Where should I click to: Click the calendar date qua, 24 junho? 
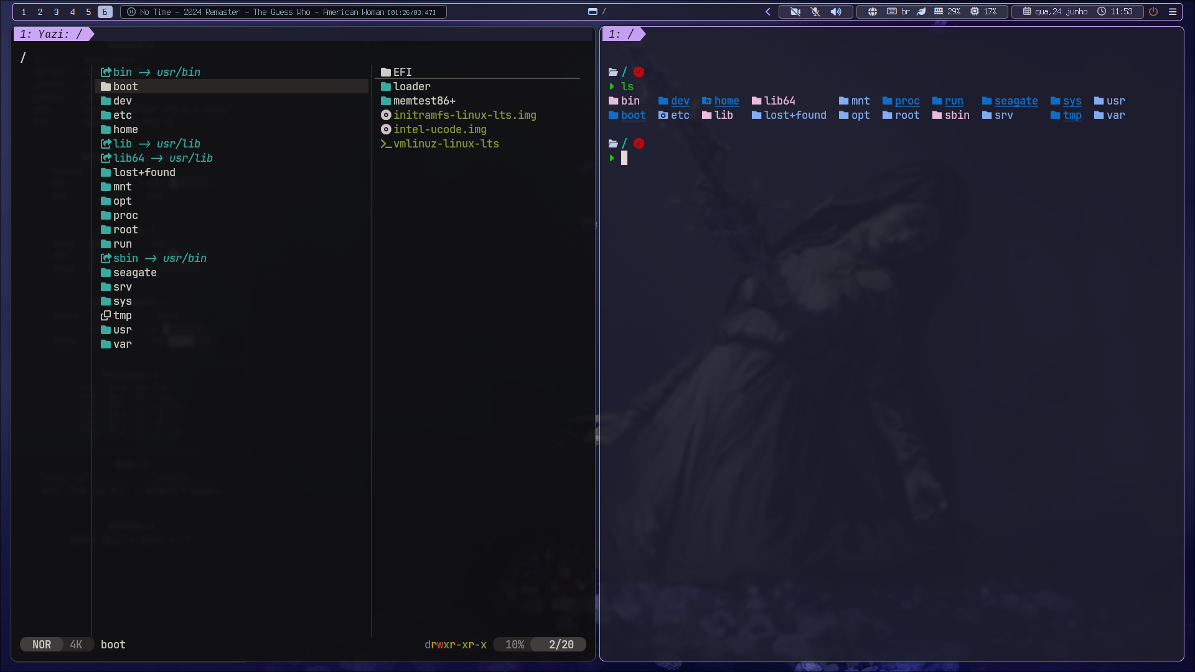coord(1055,12)
